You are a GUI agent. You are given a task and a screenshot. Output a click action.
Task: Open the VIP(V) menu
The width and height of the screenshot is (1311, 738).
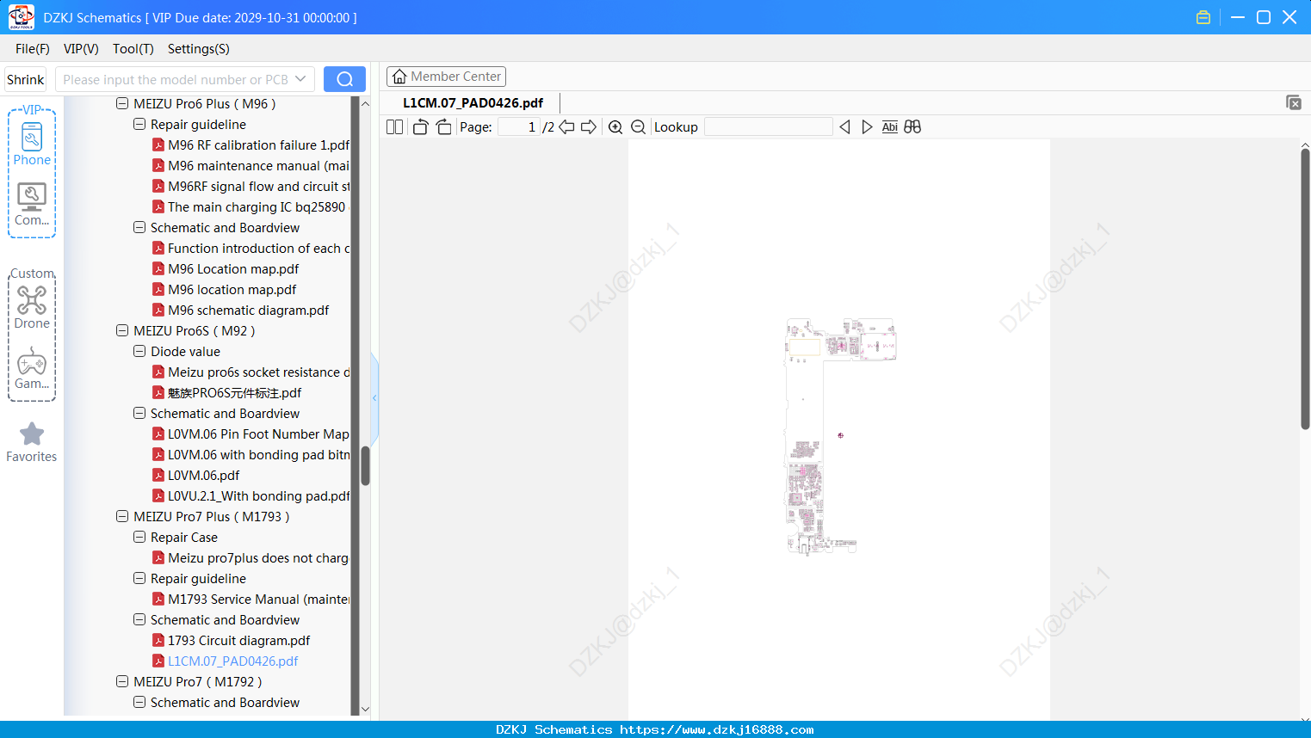point(81,49)
